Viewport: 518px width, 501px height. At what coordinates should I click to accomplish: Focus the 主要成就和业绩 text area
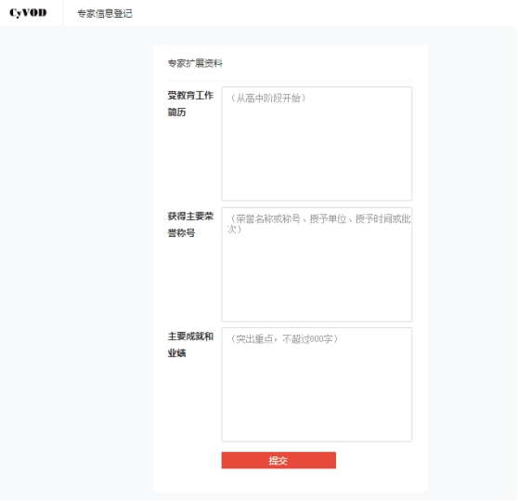(x=317, y=384)
